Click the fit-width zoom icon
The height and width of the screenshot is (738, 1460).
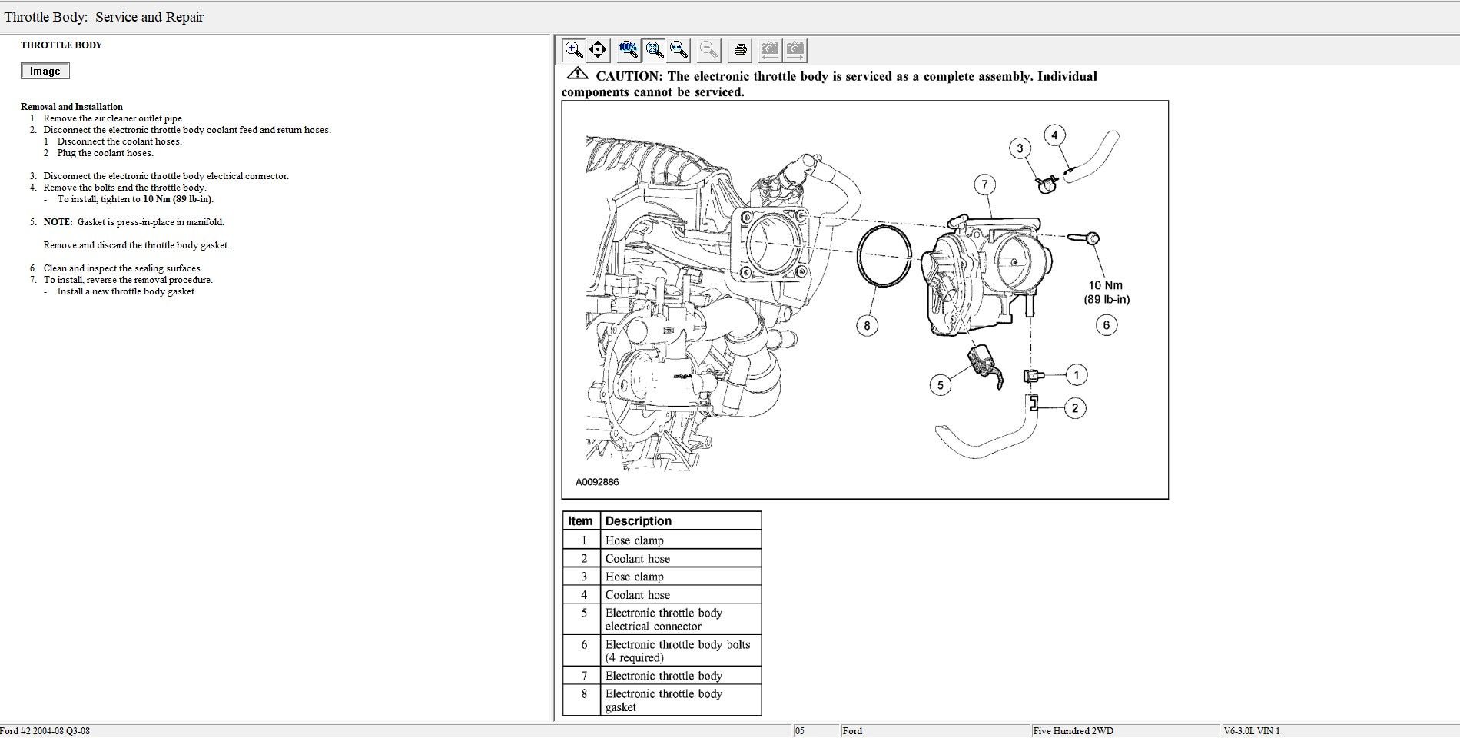click(679, 50)
